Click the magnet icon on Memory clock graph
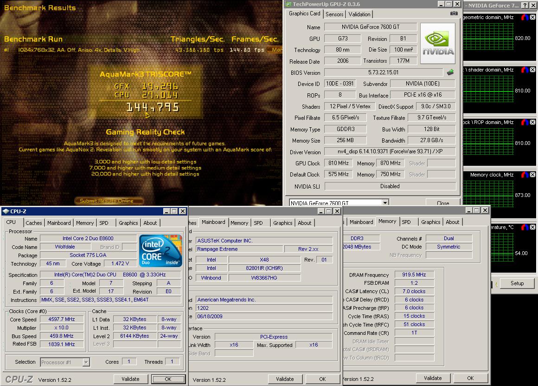This screenshot has width=538, height=386. coord(525,175)
